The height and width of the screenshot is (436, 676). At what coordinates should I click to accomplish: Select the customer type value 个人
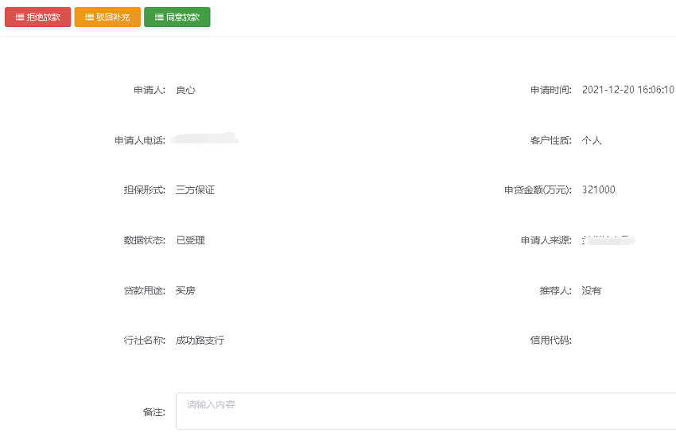pyautogui.click(x=592, y=140)
